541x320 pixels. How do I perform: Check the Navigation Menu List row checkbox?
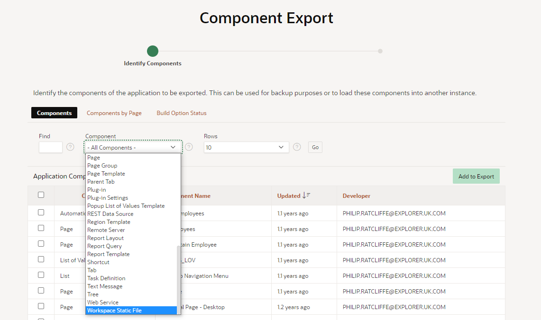click(x=41, y=275)
